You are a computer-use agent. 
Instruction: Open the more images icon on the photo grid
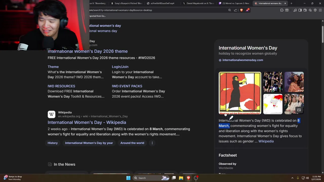pos(299,110)
